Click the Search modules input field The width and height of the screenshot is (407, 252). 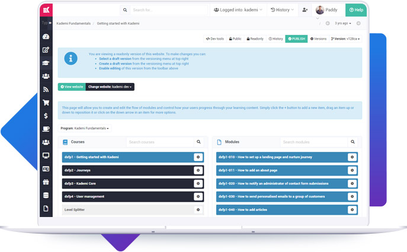313,142
